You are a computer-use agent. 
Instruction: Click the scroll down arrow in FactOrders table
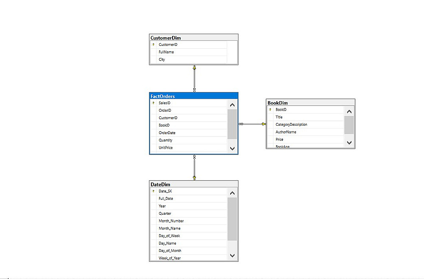(232, 148)
